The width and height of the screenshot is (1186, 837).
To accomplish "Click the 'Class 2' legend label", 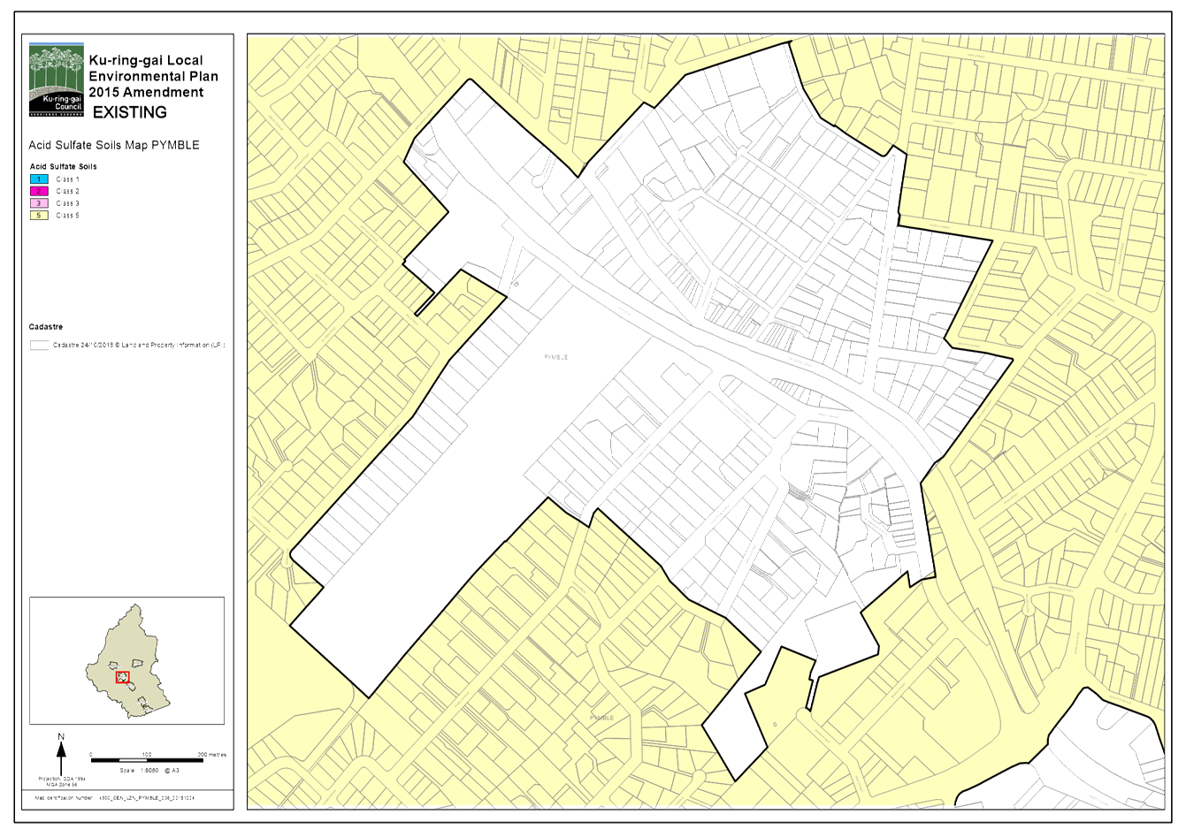I will click(x=67, y=191).
